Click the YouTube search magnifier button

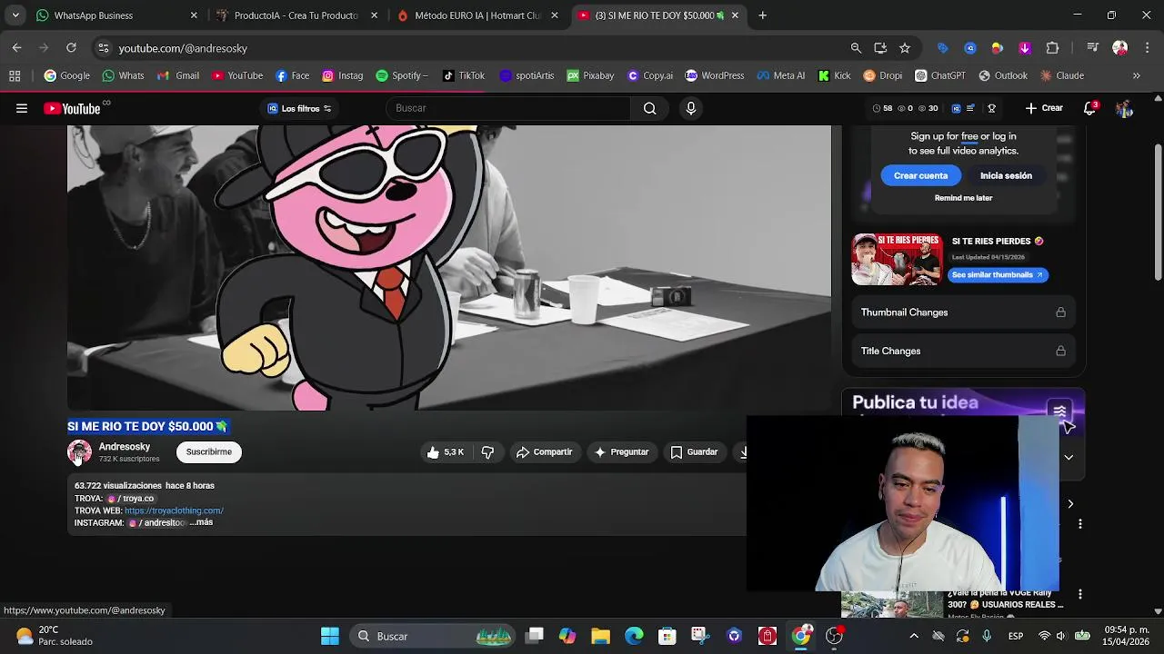coord(649,108)
